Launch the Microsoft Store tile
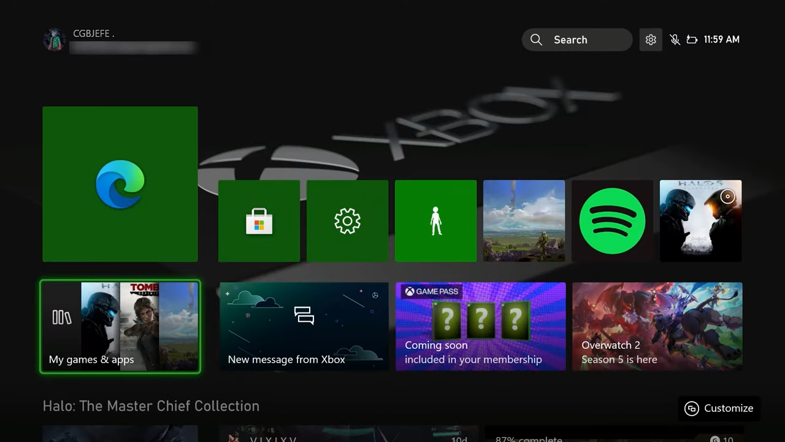The image size is (785, 442). pos(259,221)
